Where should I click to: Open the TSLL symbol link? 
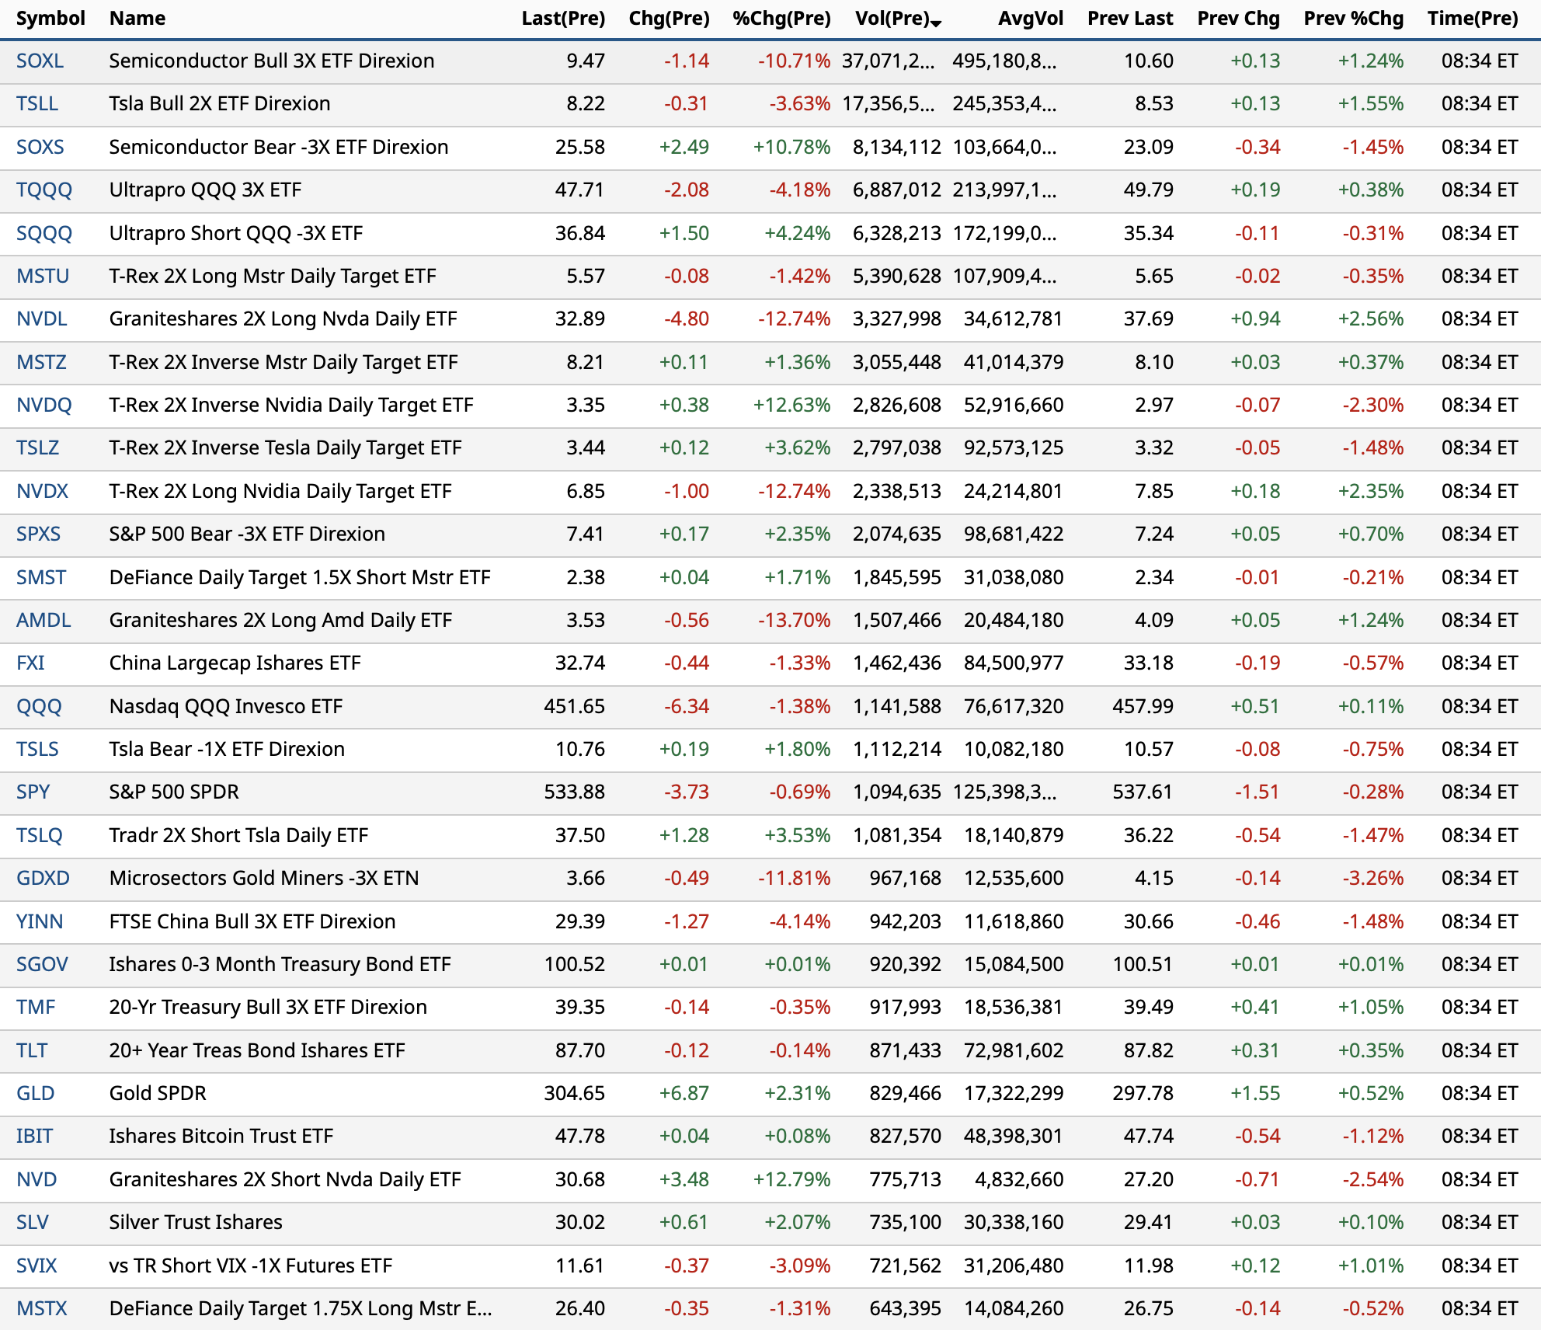pyautogui.click(x=37, y=103)
